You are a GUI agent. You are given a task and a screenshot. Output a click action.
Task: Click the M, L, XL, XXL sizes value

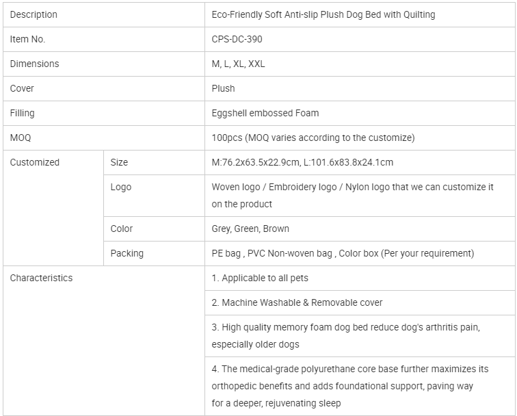point(238,64)
